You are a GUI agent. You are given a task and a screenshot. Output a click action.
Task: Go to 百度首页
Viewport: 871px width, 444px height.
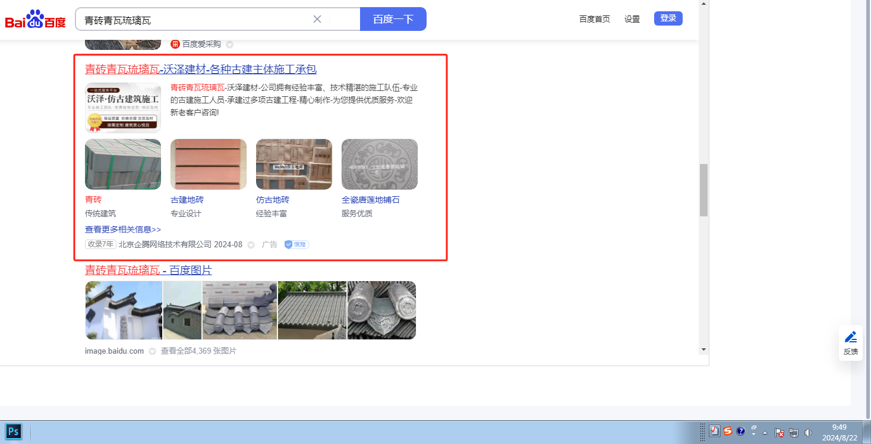595,19
